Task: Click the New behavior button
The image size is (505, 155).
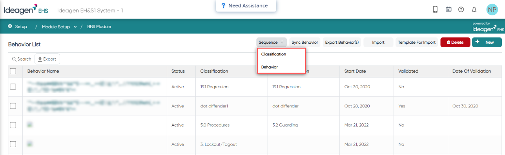Action: point(487,42)
